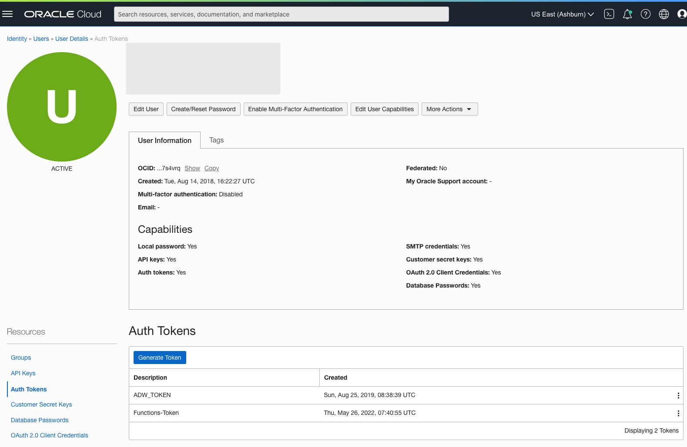The image size is (687, 447).
Task: Open the user profile avatar menu
Action: coord(681,14)
